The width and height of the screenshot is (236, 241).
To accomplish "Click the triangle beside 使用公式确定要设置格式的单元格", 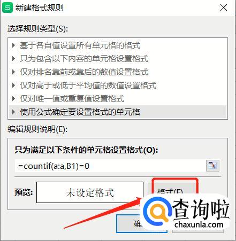I will (13, 112).
